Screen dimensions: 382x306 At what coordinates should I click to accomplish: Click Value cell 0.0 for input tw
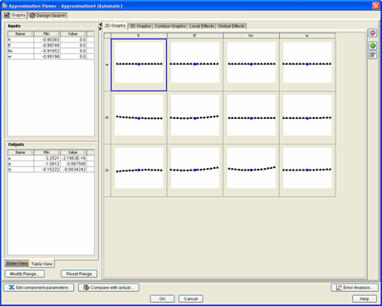pos(73,51)
